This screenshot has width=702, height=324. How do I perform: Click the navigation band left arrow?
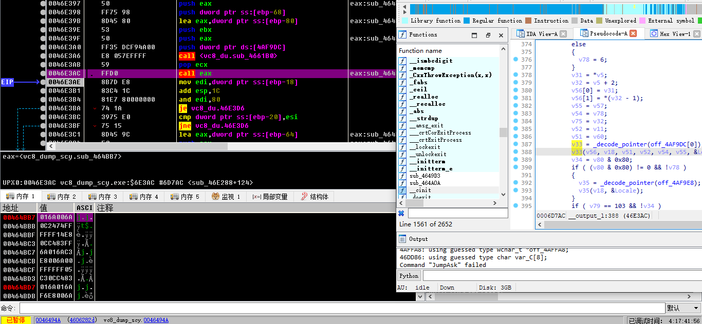coord(405,9)
